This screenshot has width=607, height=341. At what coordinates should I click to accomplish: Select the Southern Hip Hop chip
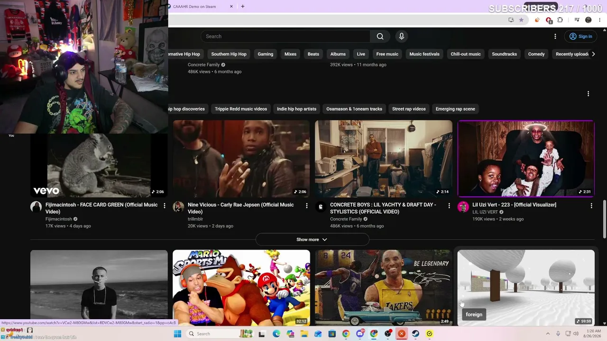pyautogui.click(x=229, y=54)
